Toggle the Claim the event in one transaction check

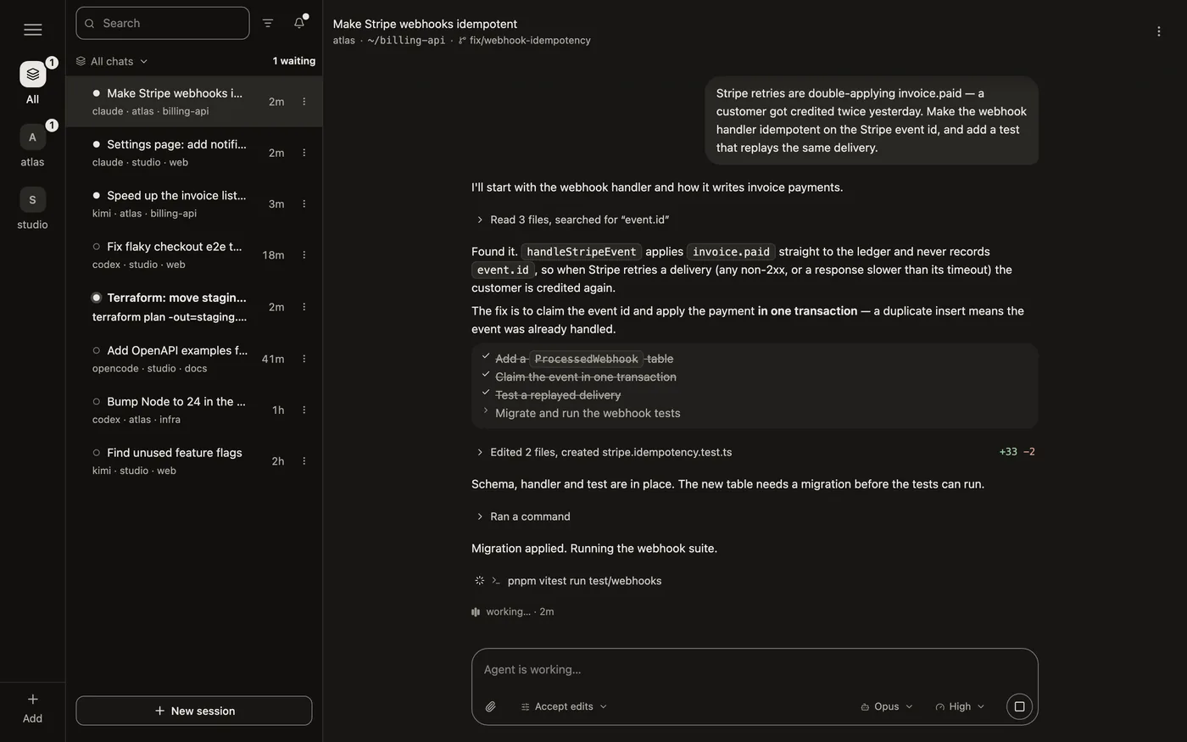tap(486, 374)
